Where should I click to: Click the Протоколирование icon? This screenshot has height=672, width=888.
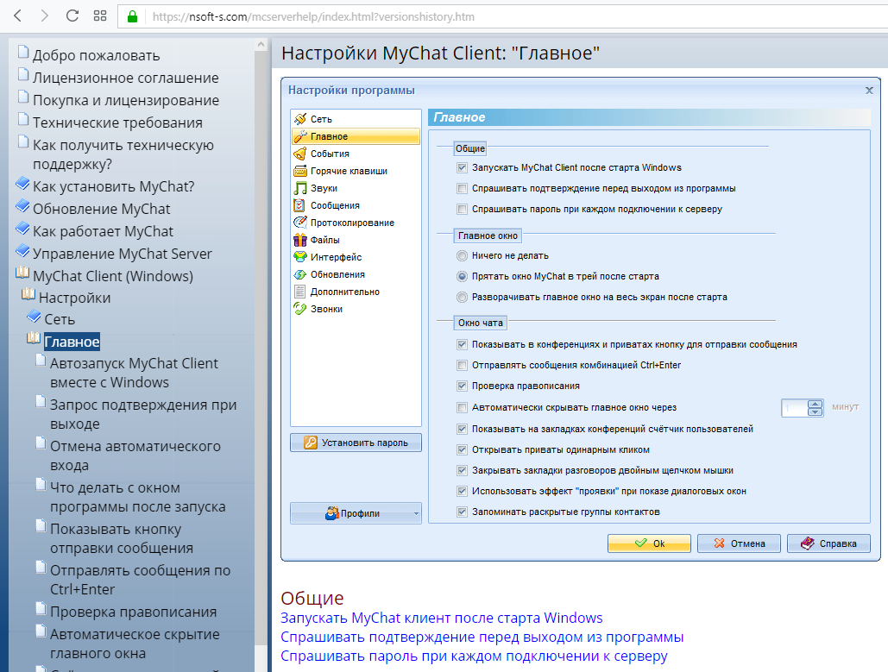pyautogui.click(x=300, y=223)
